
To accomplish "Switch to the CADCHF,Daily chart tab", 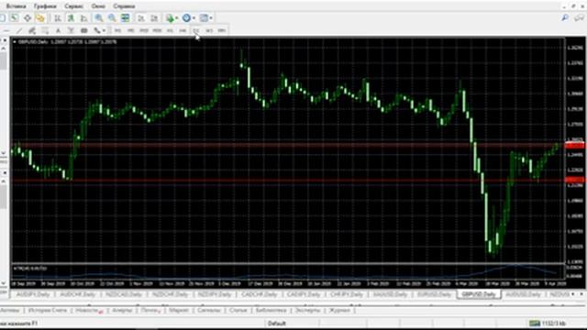I will [x=259, y=294].
